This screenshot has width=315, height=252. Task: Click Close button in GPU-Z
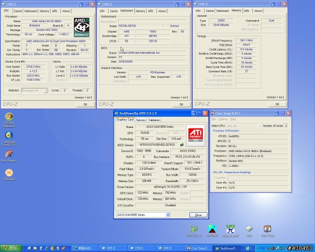pyautogui.click(x=198, y=215)
